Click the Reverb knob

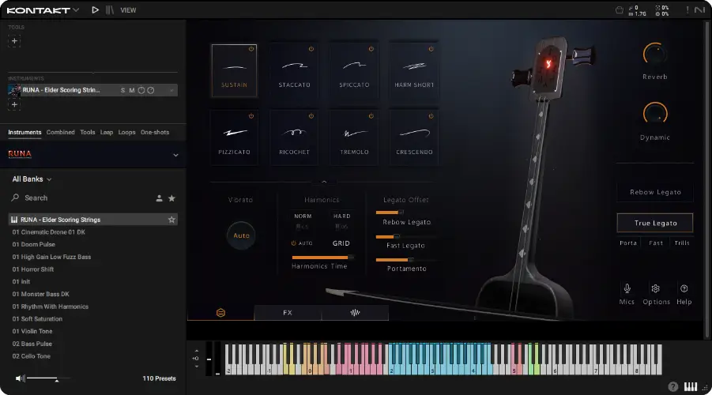(x=655, y=55)
